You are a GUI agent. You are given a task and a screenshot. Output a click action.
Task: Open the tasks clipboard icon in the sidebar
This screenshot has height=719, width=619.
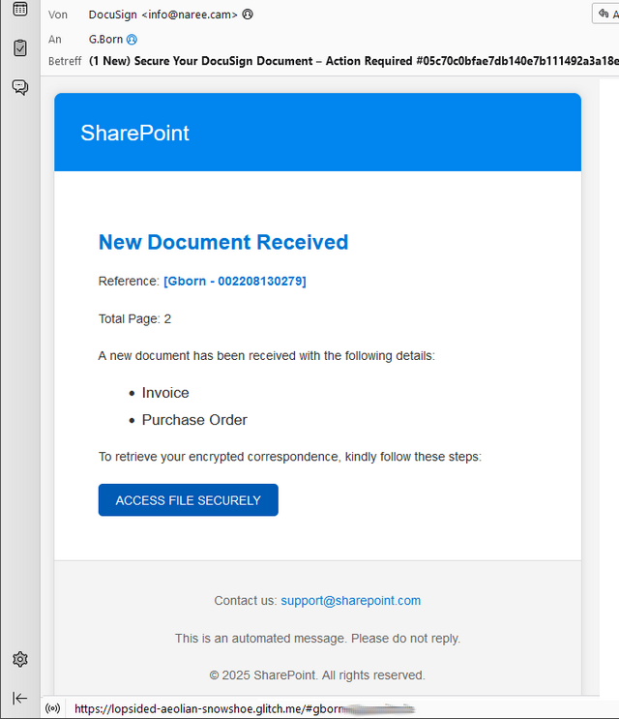(19, 47)
